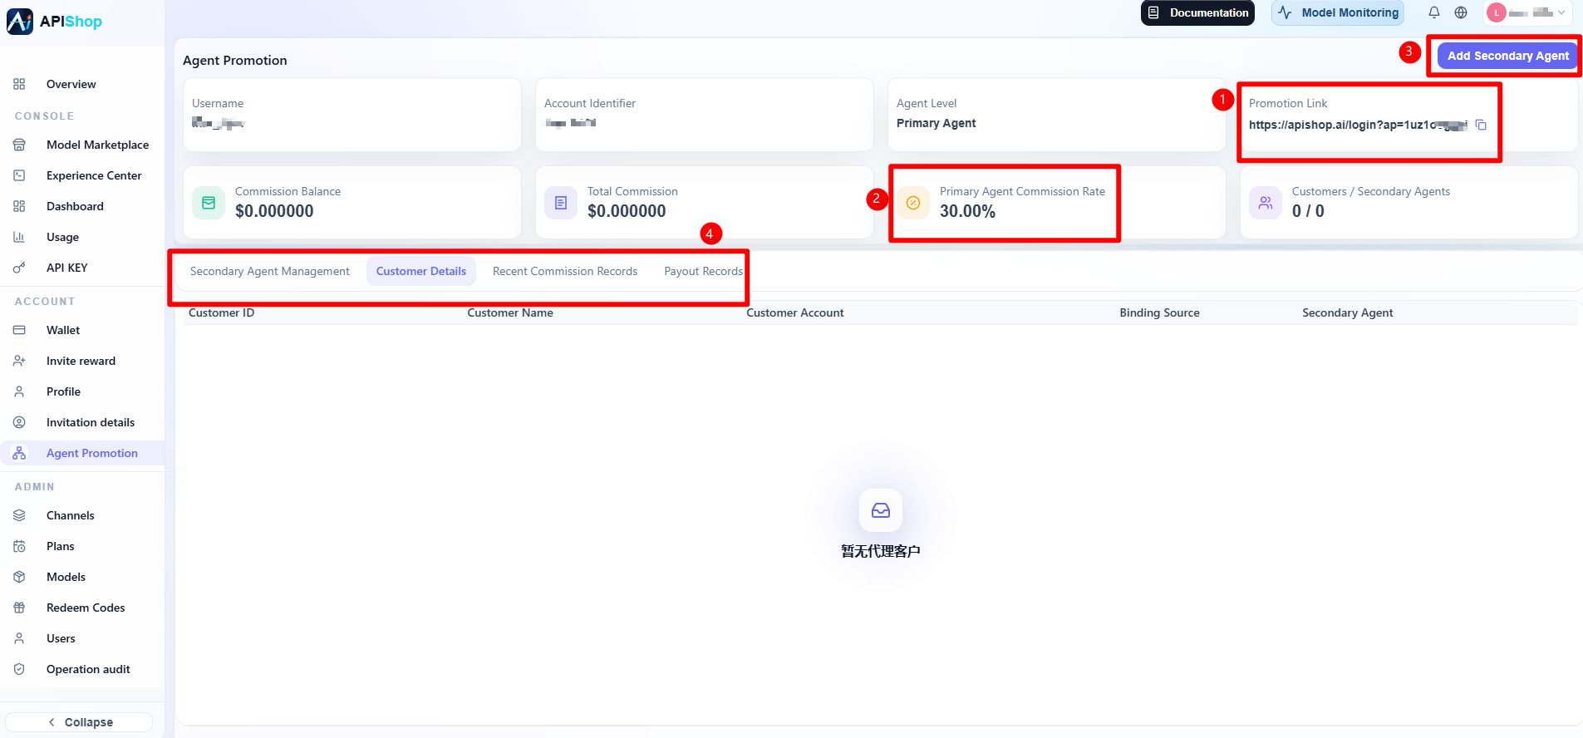1583x738 pixels.
Task: Click the globe language icon
Action: pos(1461,12)
